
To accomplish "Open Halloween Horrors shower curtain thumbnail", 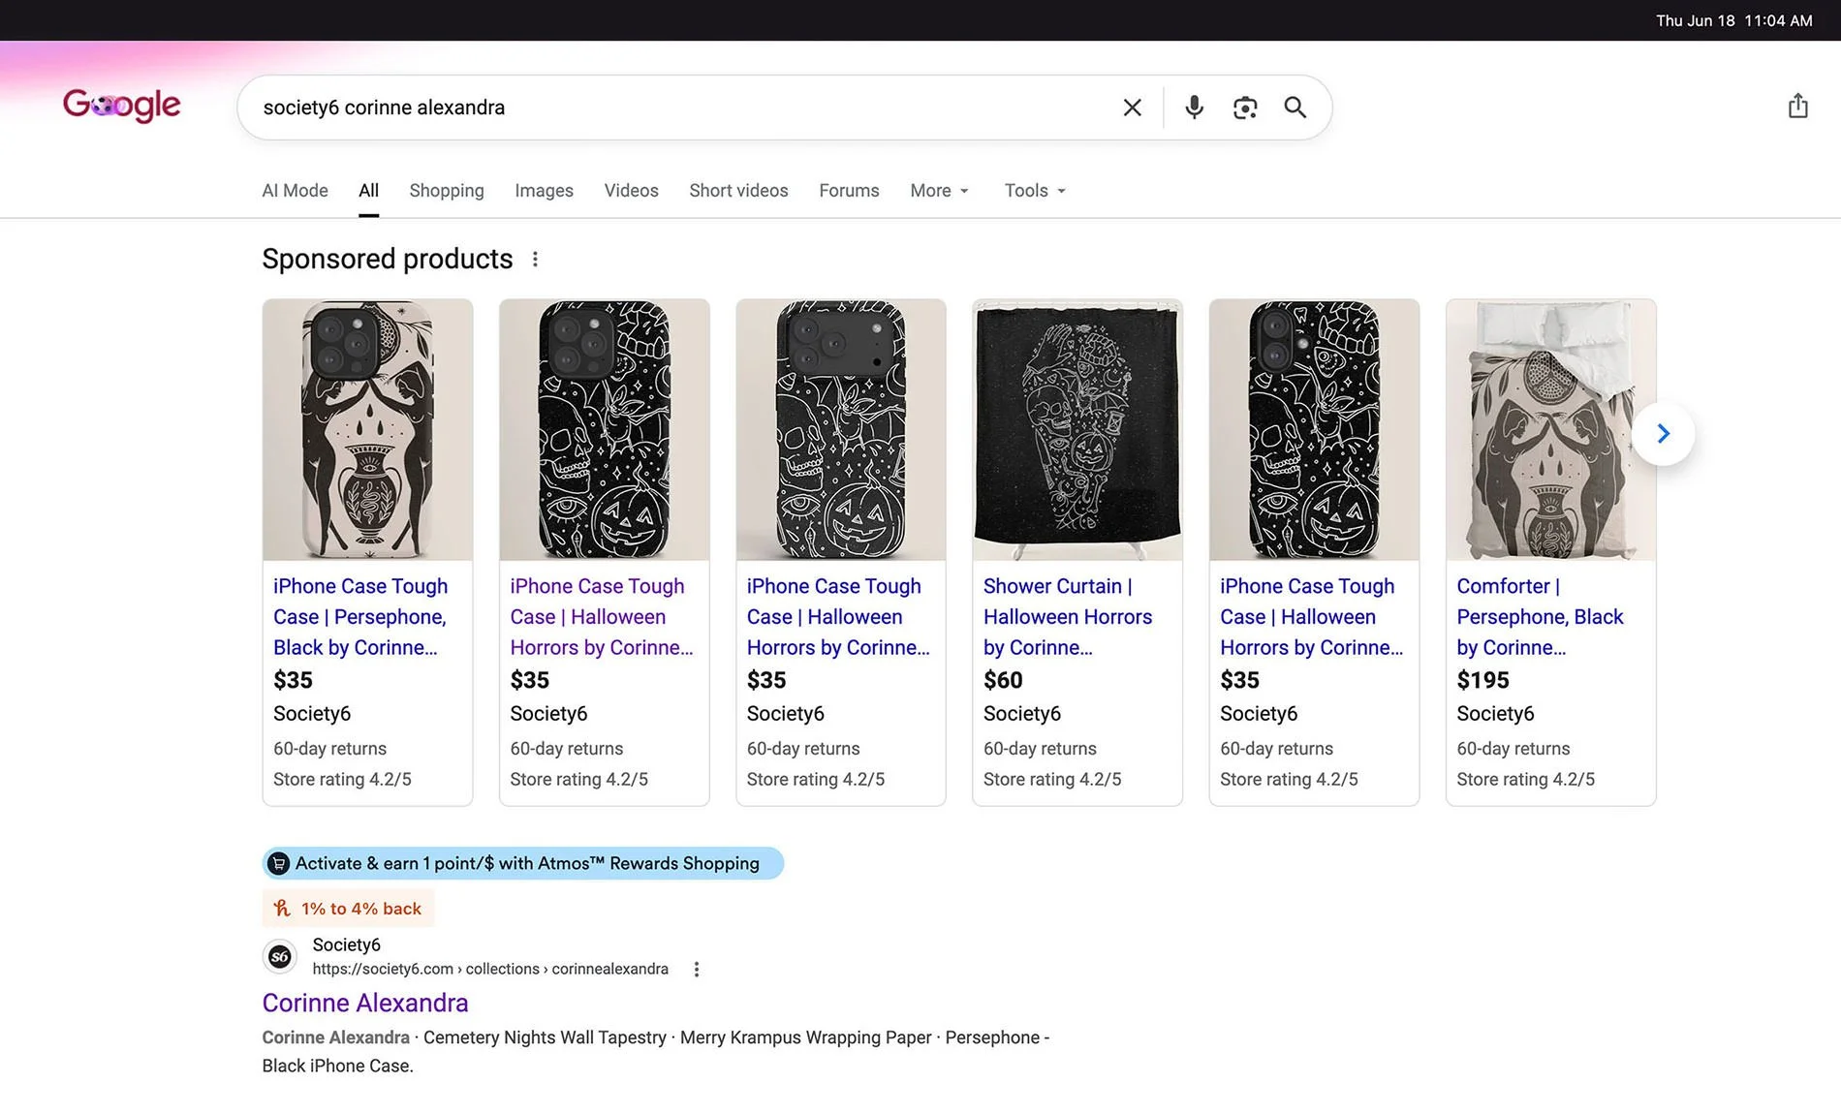I will point(1077,429).
